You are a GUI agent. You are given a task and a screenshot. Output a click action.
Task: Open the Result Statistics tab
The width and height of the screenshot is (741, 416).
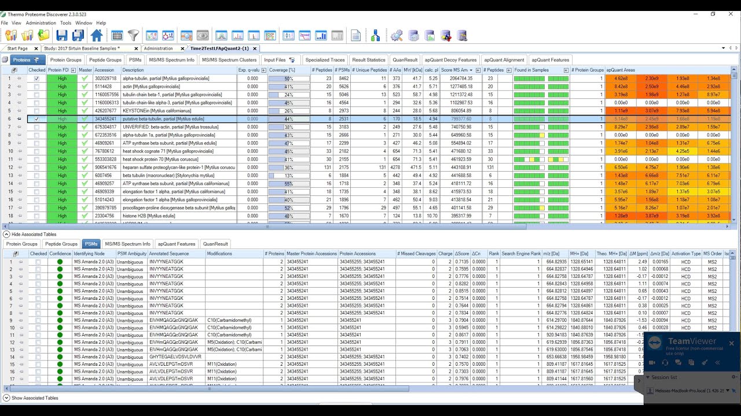pos(369,60)
